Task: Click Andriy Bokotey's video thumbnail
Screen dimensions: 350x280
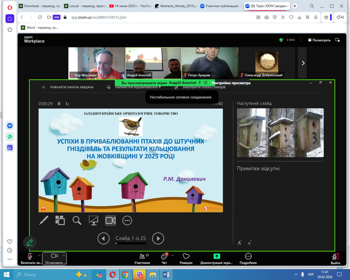Action: 153,63
